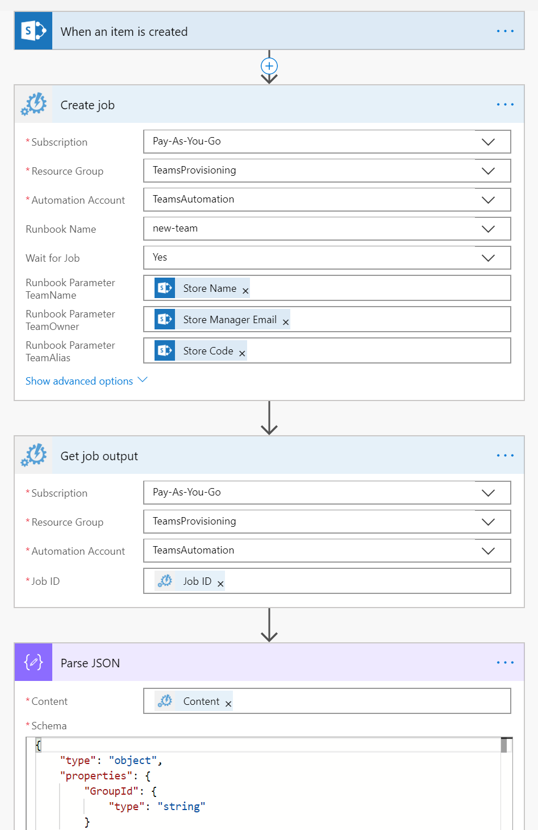Click the Create job card title
Viewport: 538px width, 830px height.
click(87, 105)
